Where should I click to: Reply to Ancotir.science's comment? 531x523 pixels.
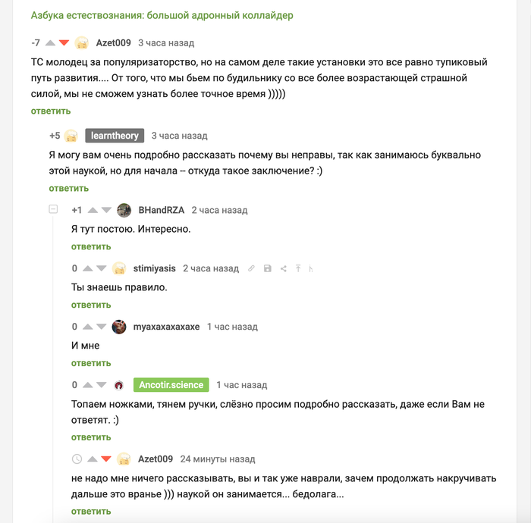pyautogui.click(x=91, y=437)
